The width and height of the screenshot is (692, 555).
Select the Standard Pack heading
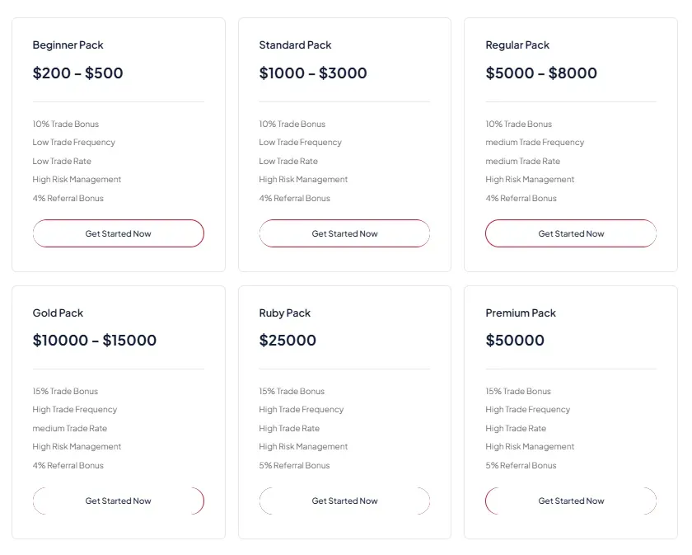(295, 45)
